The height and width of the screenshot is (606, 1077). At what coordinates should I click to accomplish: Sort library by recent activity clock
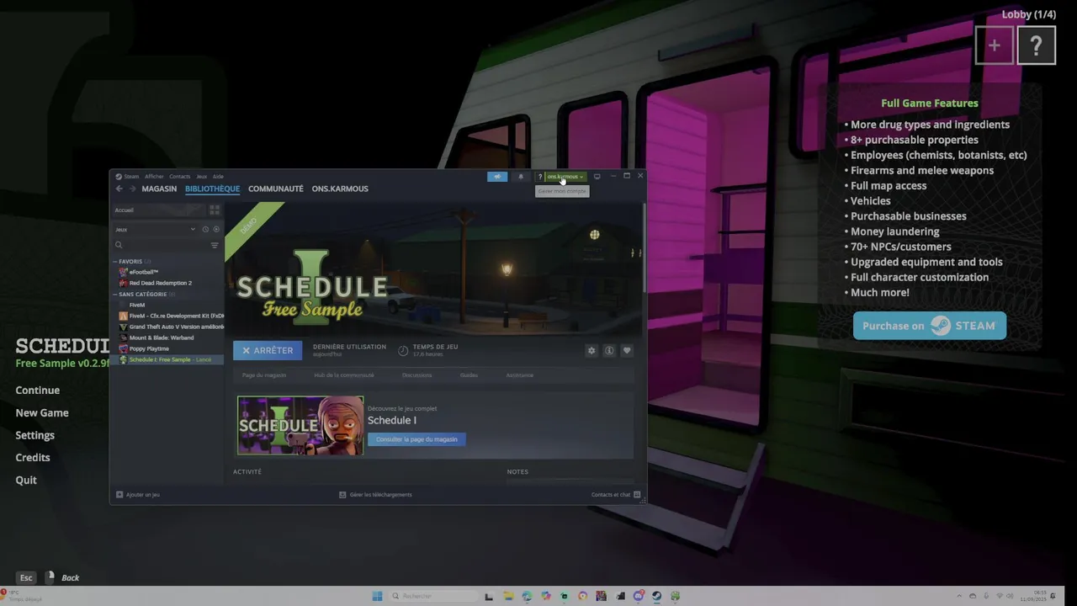(205, 229)
